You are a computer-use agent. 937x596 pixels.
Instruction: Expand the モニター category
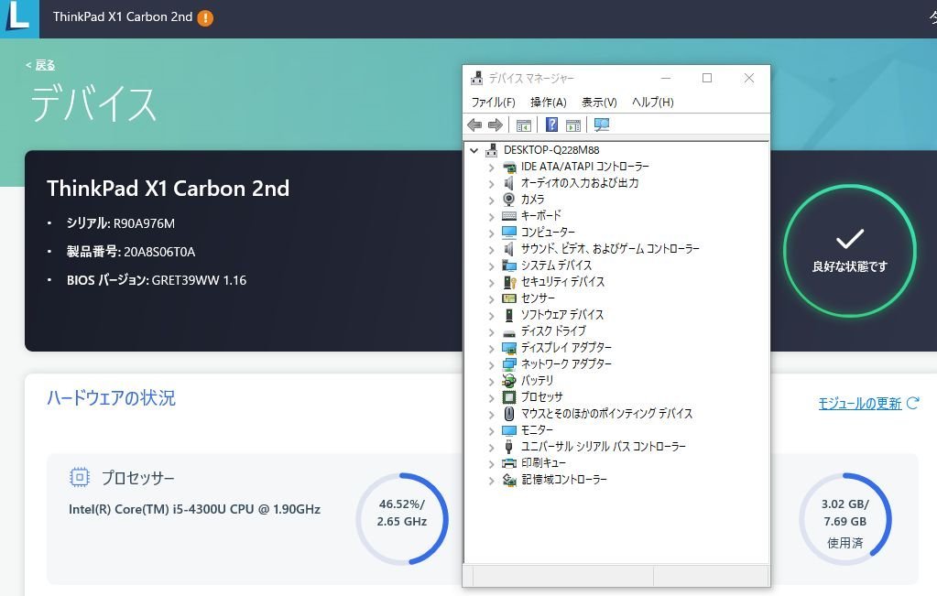click(491, 431)
